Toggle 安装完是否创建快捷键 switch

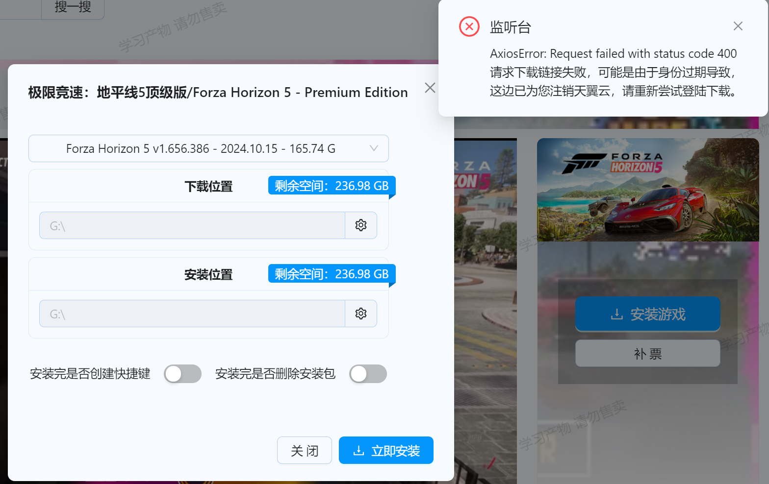pos(182,374)
